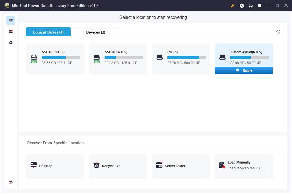
Task: Select SSD2(D: NTFS) drive label
Action: click(x=116, y=52)
